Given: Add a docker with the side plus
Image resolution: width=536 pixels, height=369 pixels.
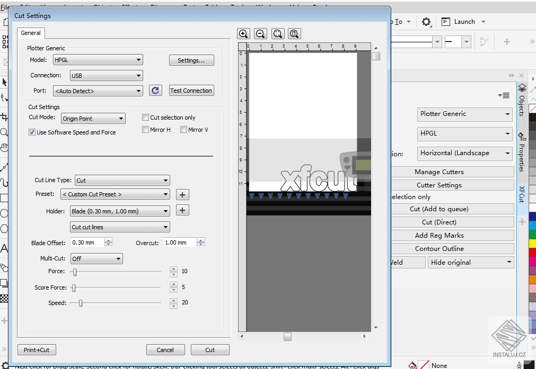Looking at the screenshot, I should (x=522, y=222).
